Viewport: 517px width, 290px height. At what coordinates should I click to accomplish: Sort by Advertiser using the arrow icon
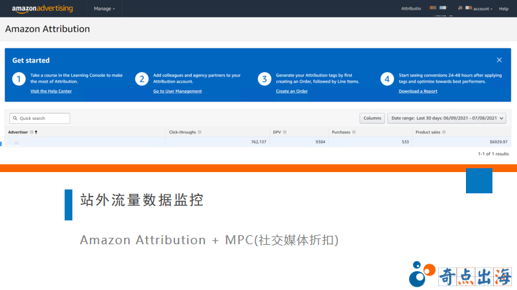[36, 132]
